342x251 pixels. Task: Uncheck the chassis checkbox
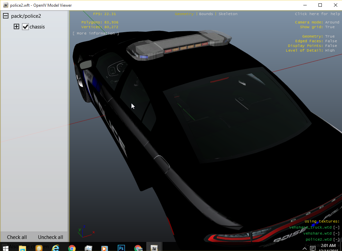25,27
